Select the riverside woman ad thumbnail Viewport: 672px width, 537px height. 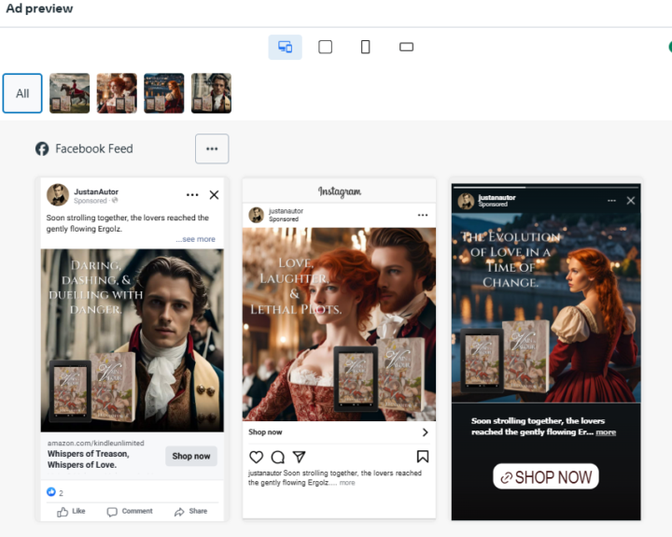(x=163, y=93)
